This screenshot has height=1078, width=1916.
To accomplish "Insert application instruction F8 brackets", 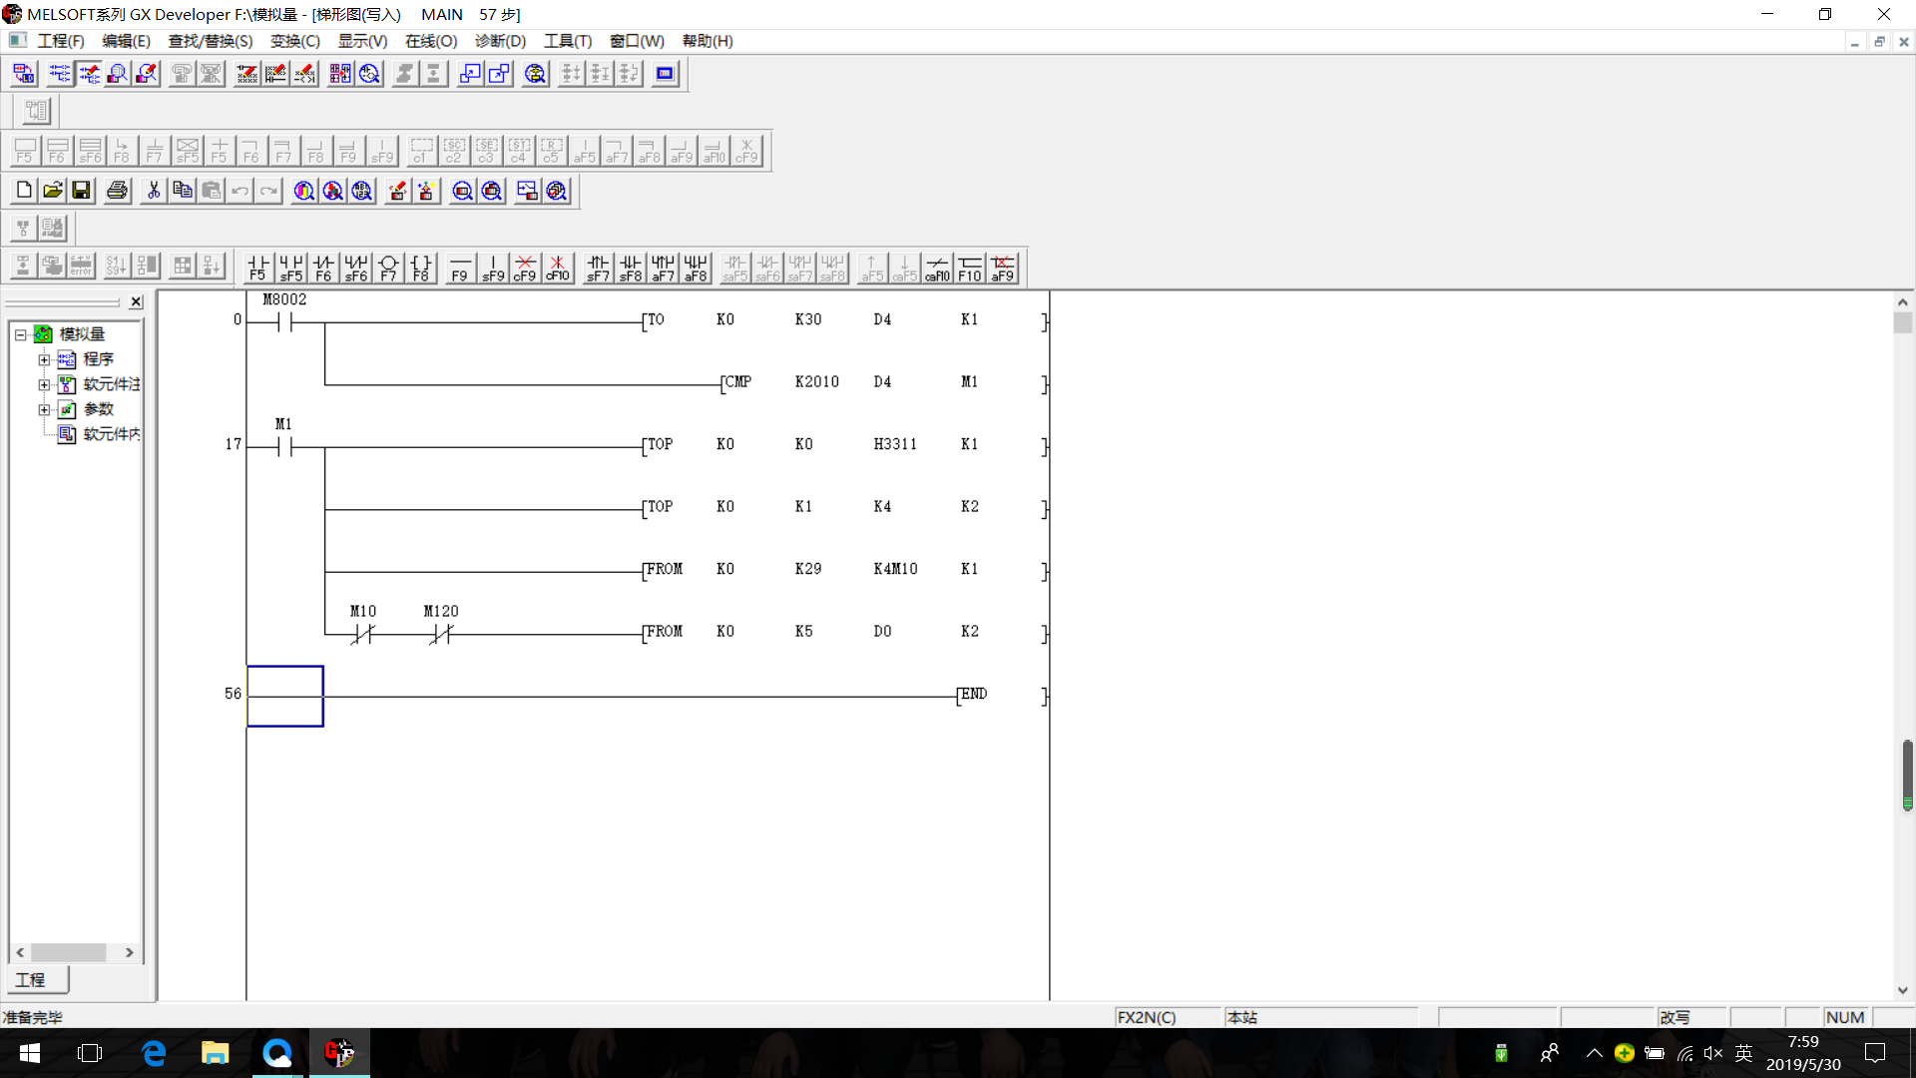I will tap(421, 268).
